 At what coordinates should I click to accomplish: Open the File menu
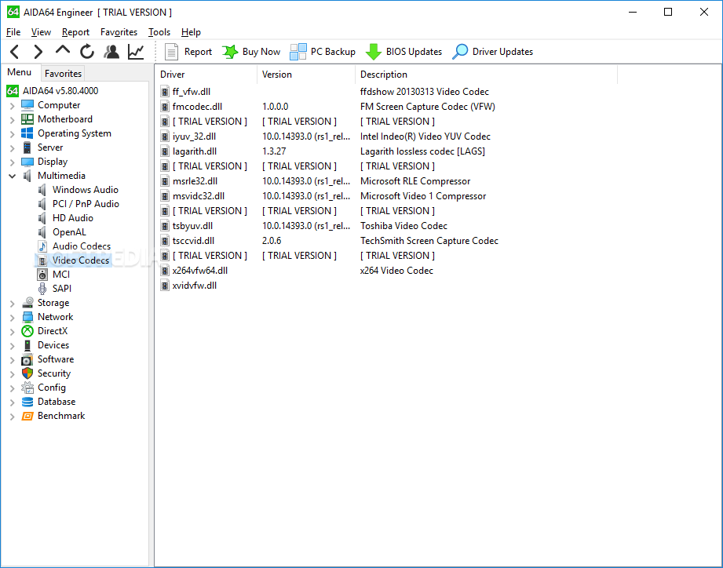[x=13, y=32]
